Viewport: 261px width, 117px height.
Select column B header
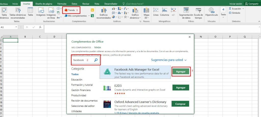pos(25,37)
